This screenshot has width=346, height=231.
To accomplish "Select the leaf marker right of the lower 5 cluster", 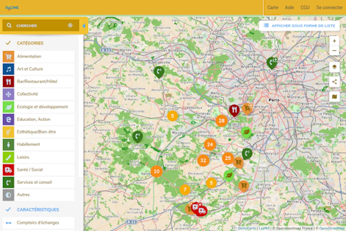I will click(x=229, y=176).
